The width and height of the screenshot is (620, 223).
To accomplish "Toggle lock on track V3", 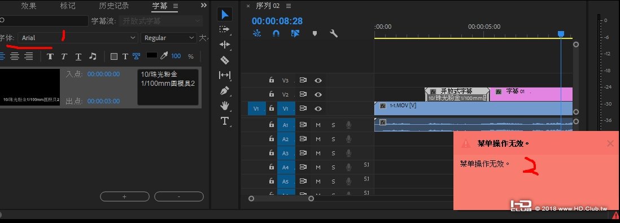I will pyautogui.click(x=271, y=80).
